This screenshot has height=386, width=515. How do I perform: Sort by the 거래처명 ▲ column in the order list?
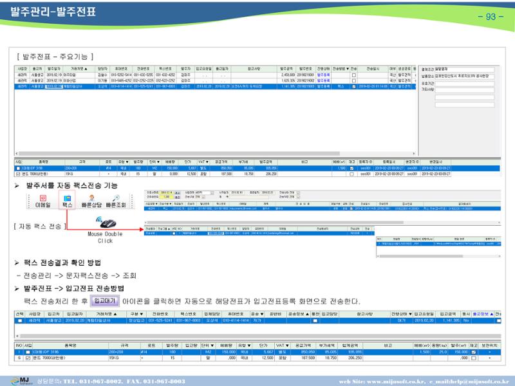click(x=79, y=69)
